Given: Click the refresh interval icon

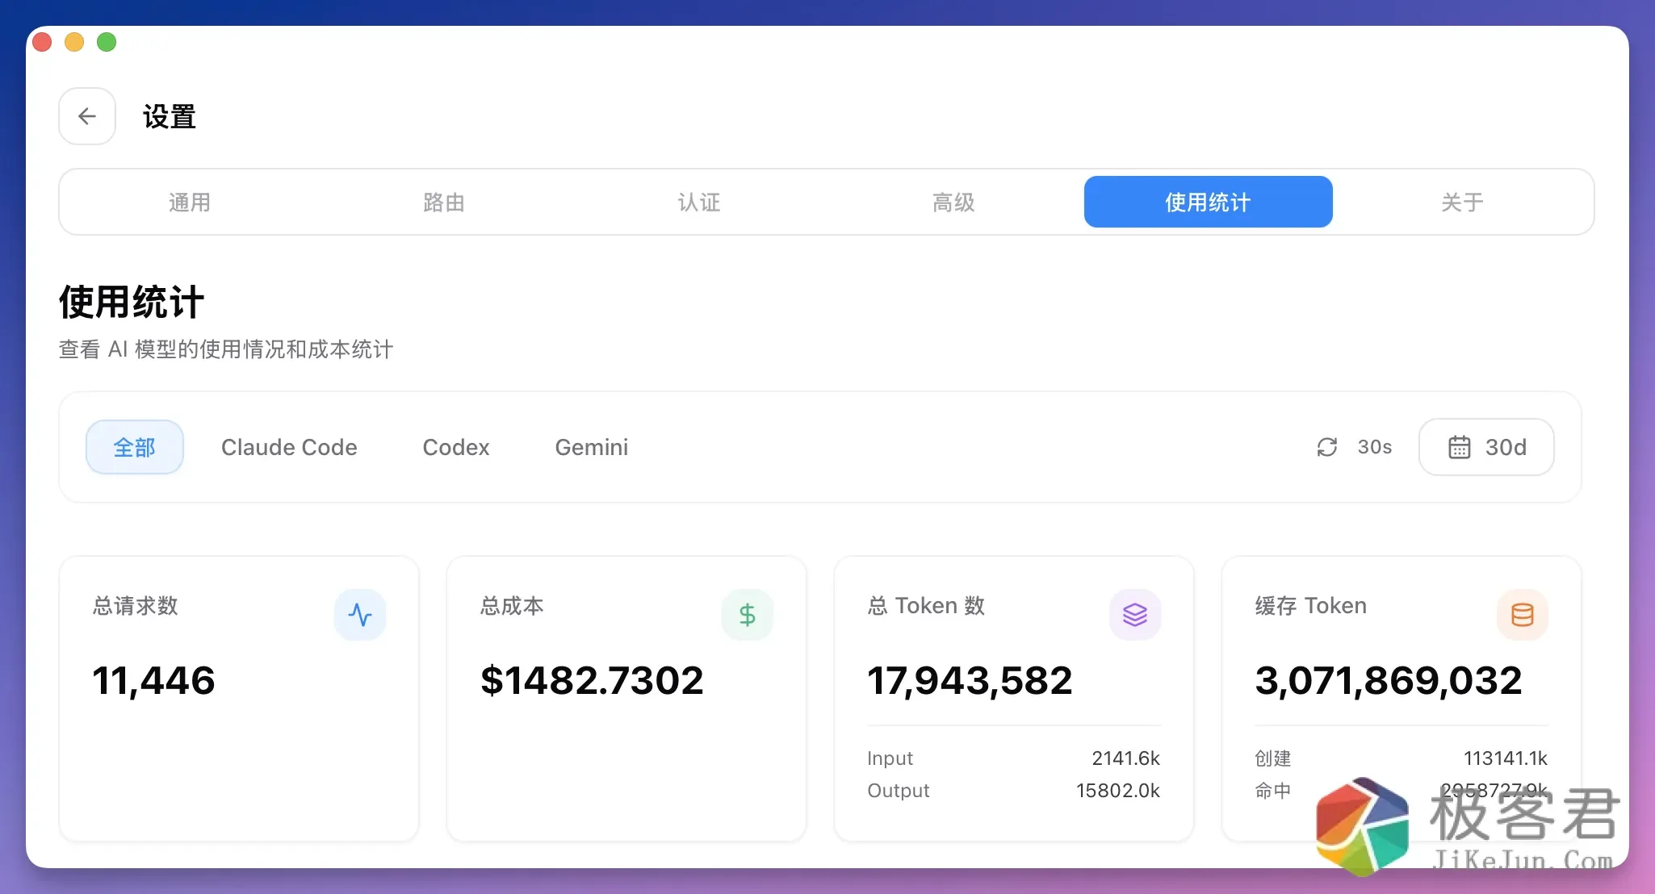Looking at the screenshot, I should click(x=1327, y=447).
